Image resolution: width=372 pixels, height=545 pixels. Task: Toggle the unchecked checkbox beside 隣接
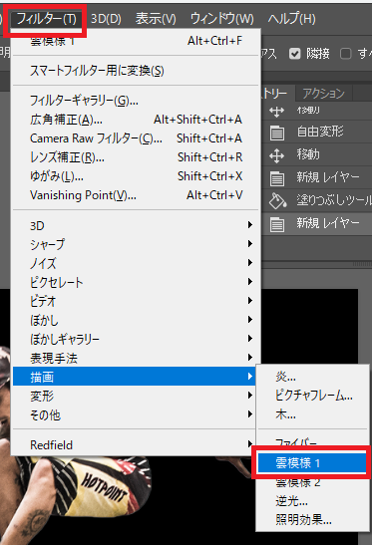click(345, 54)
